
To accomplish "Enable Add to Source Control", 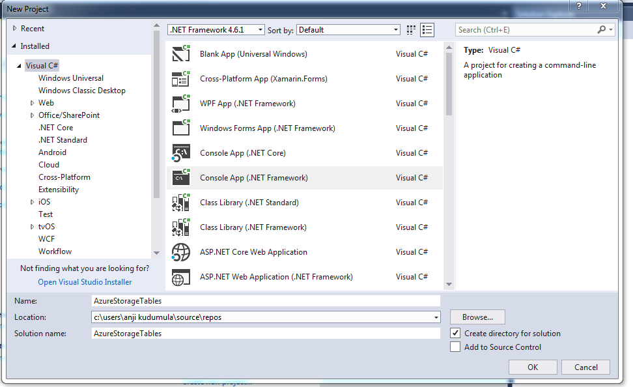I will pyautogui.click(x=454, y=347).
